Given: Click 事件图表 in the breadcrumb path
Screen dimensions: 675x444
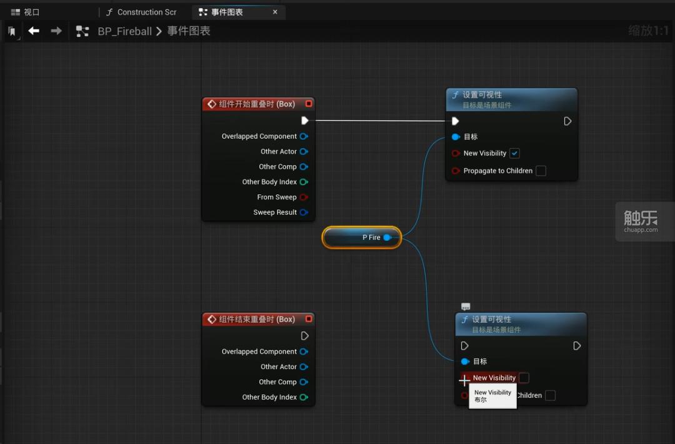Looking at the screenshot, I should point(189,31).
